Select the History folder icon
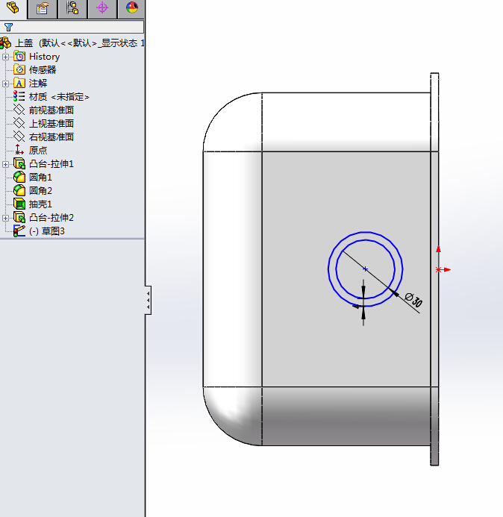The width and height of the screenshot is (503, 517). 19,57
